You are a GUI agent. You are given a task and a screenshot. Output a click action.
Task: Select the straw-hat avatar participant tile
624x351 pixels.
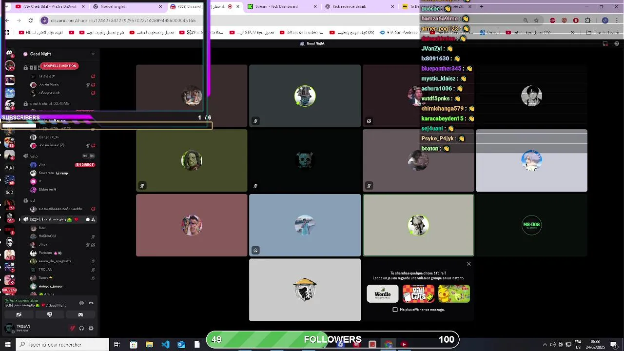point(305,290)
